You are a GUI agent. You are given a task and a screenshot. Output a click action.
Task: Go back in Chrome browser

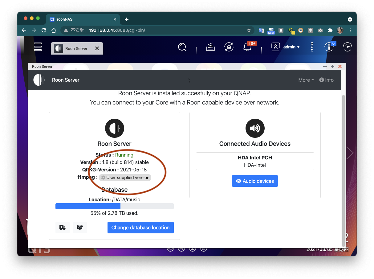pyautogui.click(x=24, y=30)
